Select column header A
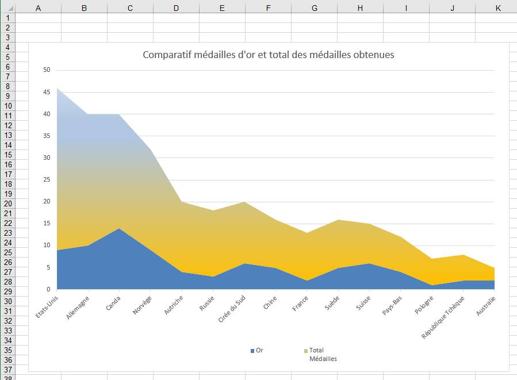The image size is (517, 380). pyautogui.click(x=38, y=7)
